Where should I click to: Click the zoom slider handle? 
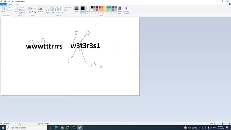point(222,123)
